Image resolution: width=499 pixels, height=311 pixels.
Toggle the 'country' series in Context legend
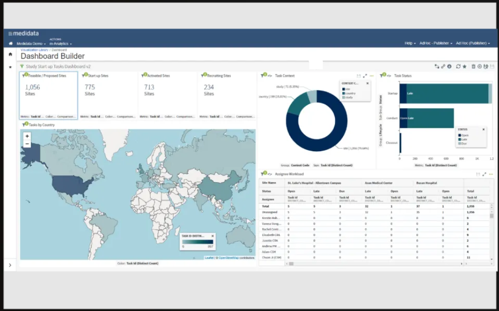(x=350, y=93)
